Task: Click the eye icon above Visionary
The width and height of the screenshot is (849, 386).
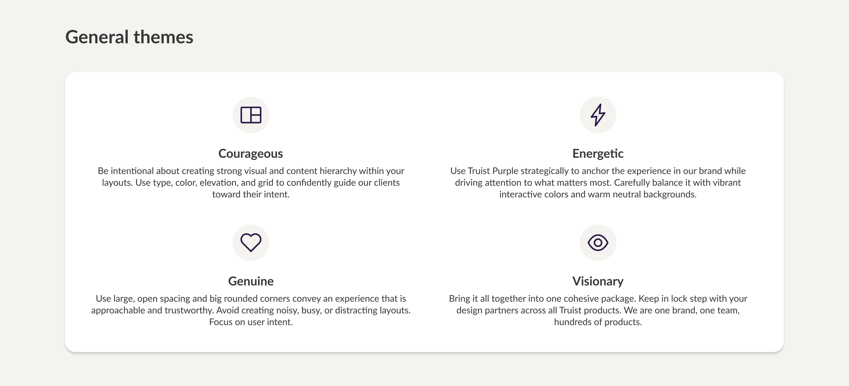Action: (598, 243)
